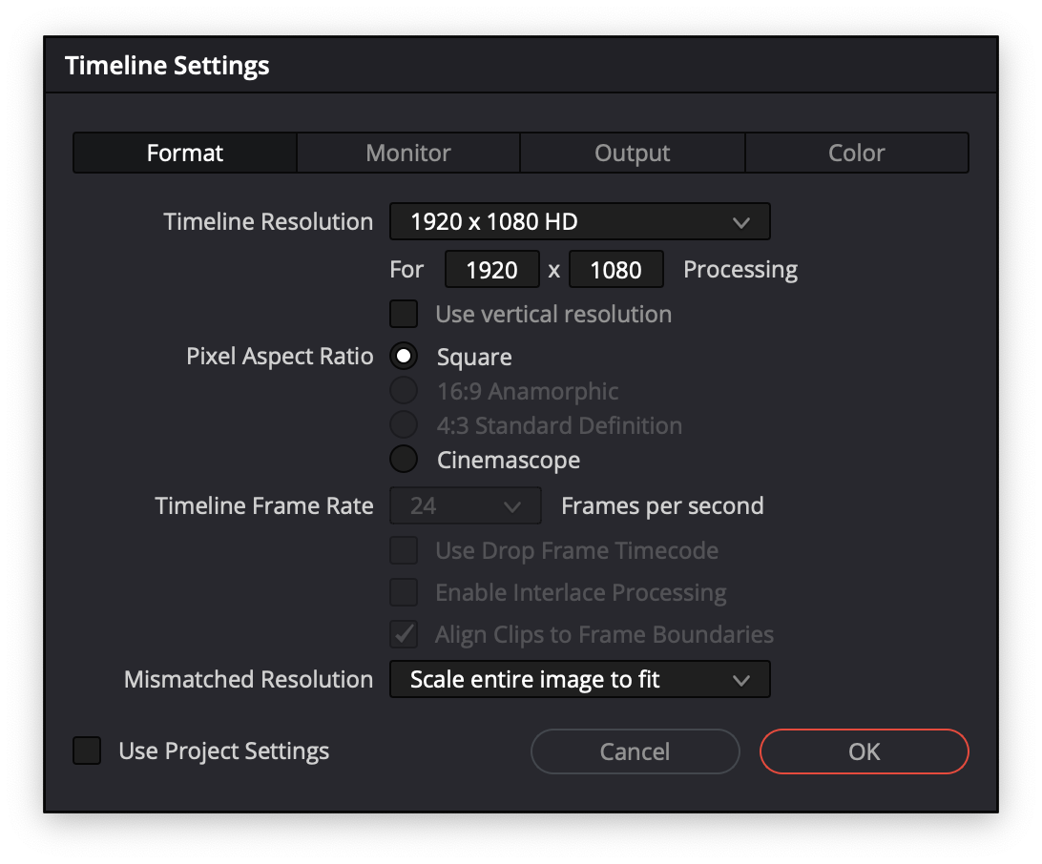Open the Mismatched Resolution dropdown
Image resolution: width=1042 pixels, height=864 pixels.
point(579,679)
